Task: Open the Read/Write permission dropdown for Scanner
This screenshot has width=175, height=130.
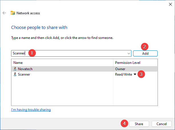Action: click(135, 74)
